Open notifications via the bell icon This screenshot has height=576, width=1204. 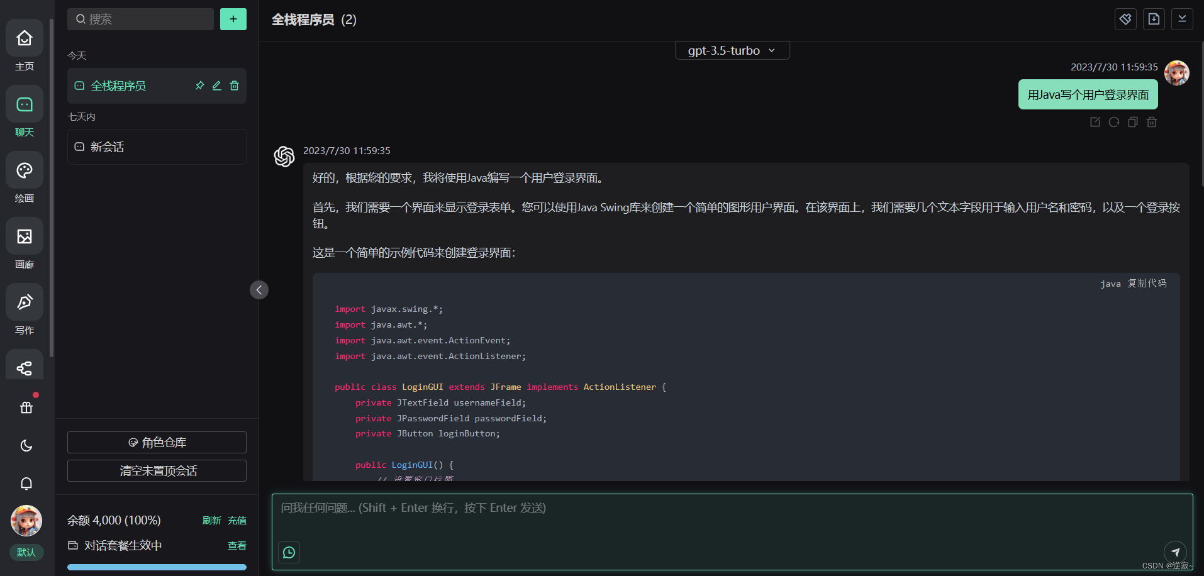[26, 483]
